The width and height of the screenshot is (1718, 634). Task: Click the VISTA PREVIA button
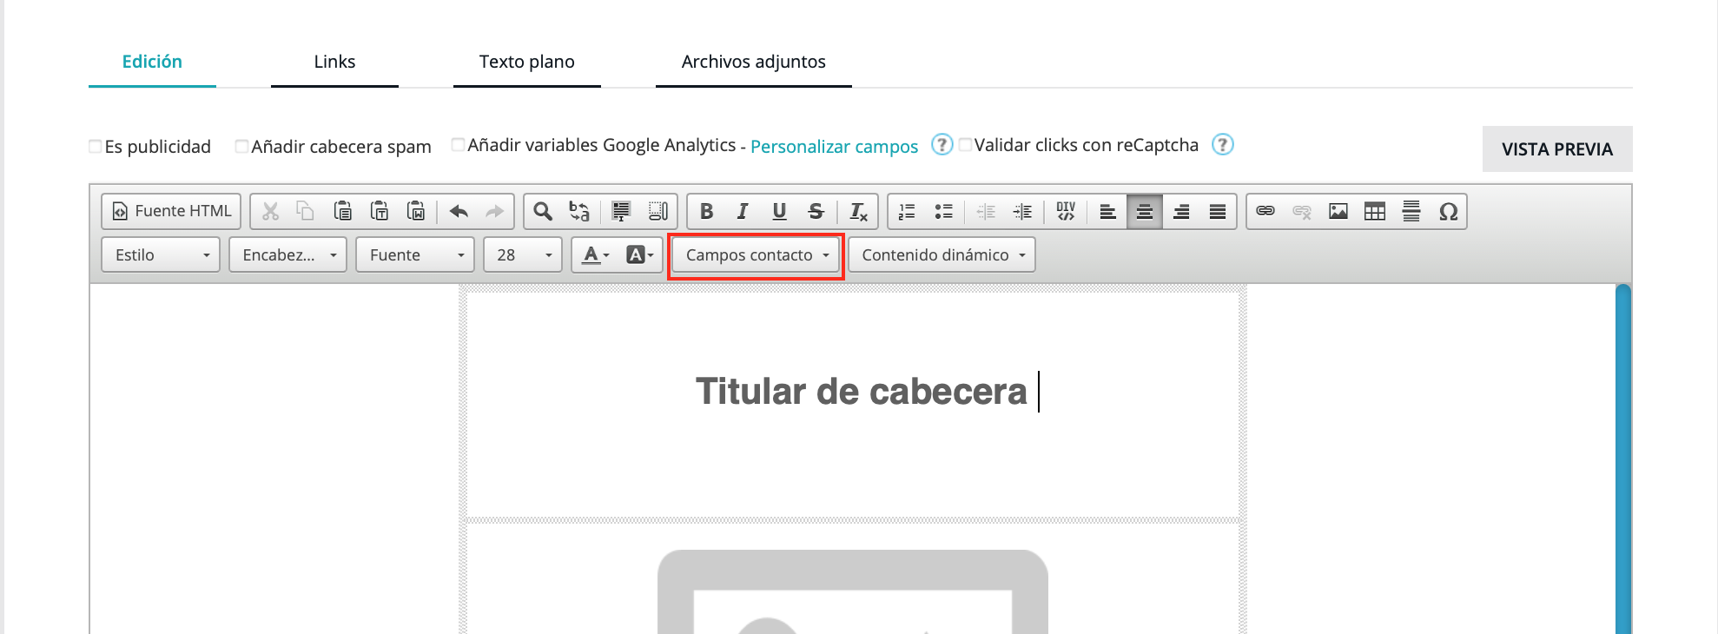(1556, 149)
